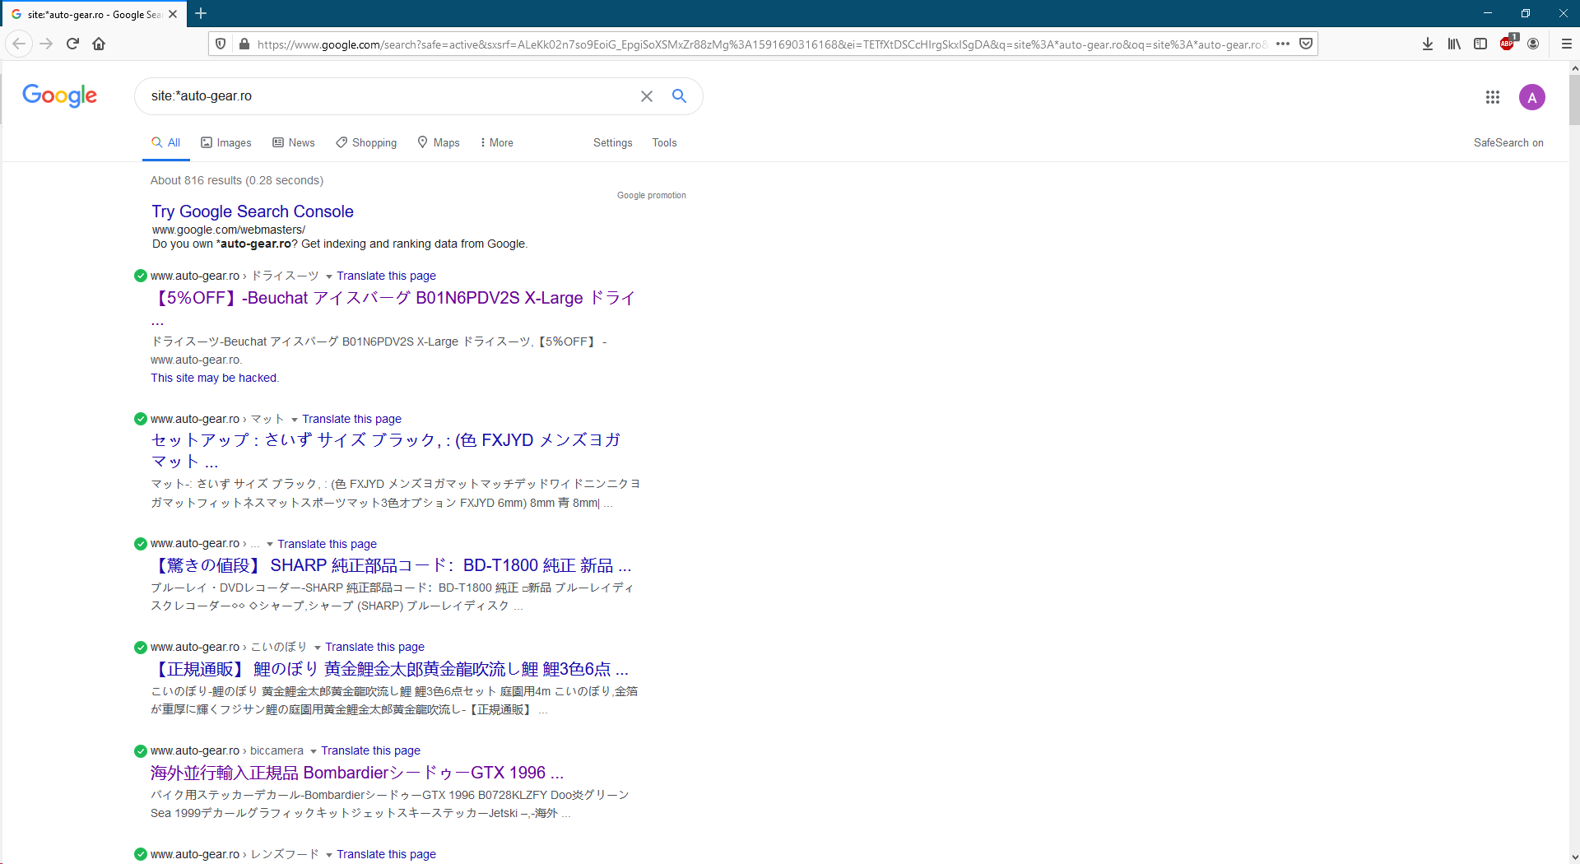The height and width of the screenshot is (864, 1580).
Task: Click the SafeSearch on setting
Action: 1508,142
